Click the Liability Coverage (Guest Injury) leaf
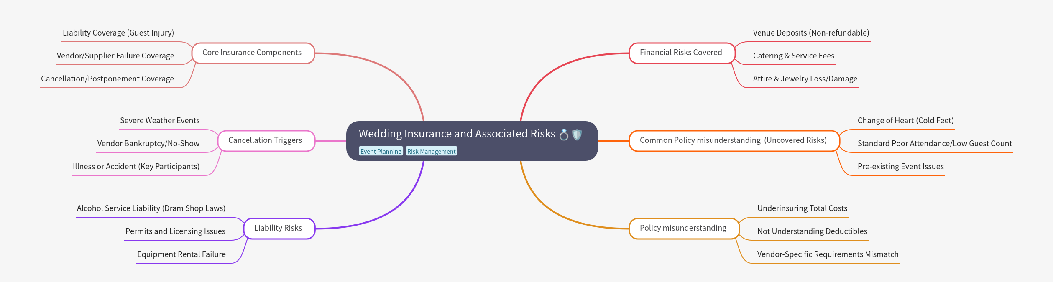1053x282 pixels. tap(118, 33)
